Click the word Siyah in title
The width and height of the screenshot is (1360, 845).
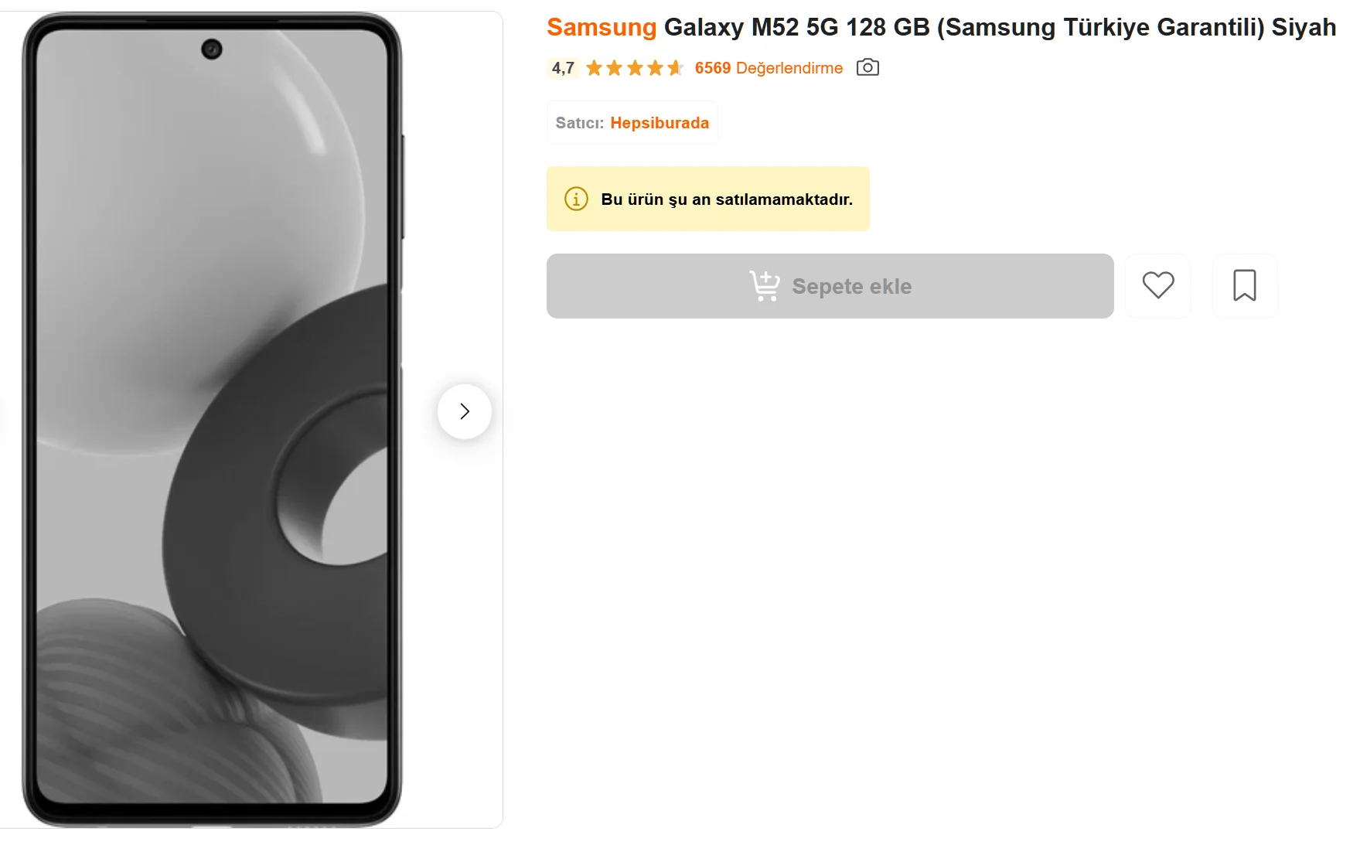pyautogui.click(x=1304, y=27)
